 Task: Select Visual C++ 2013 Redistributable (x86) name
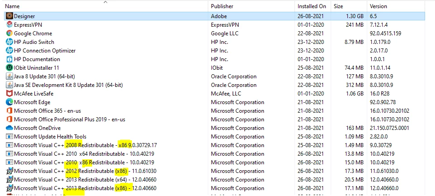pos(85,188)
